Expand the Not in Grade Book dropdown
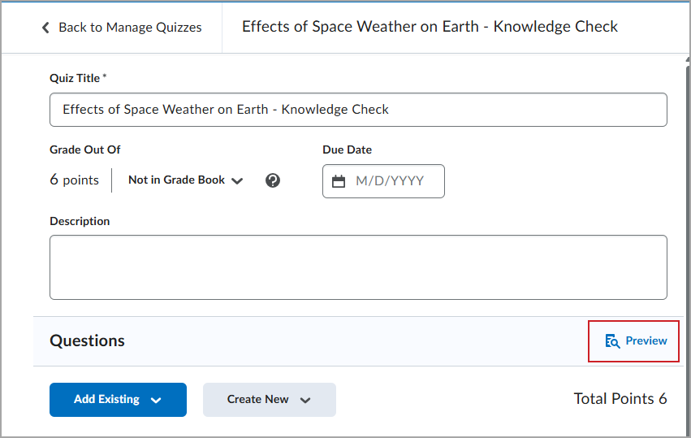691x438 pixels. click(185, 180)
